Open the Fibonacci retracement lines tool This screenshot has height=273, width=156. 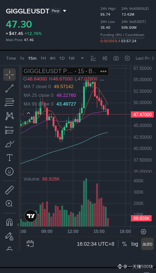9,102
